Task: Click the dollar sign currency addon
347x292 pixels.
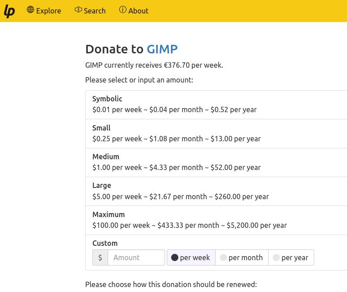Action: (100, 257)
